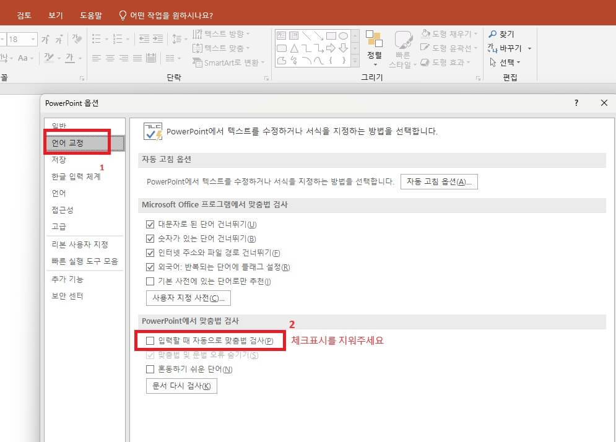616x442 pixels.
Task: Open the 검토 ribbon tab
Action: pos(24,15)
